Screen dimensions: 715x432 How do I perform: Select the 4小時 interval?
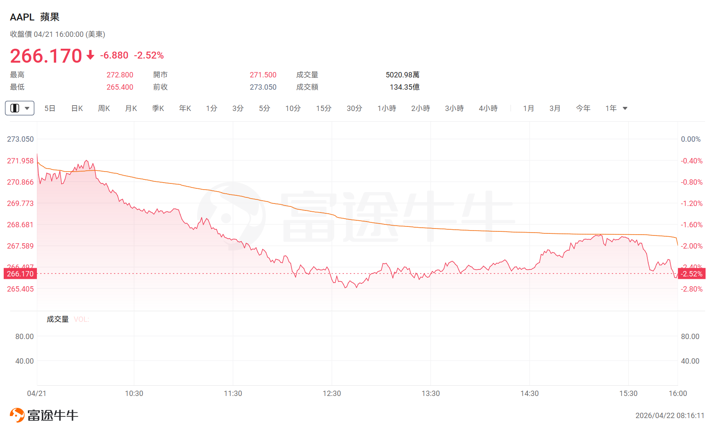point(488,109)
